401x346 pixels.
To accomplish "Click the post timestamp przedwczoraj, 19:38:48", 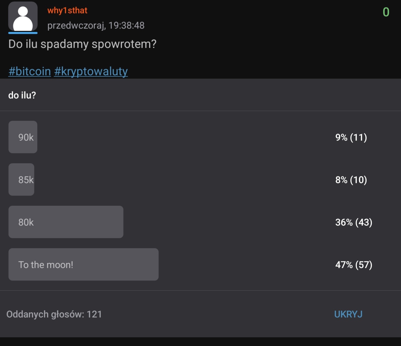I will click(96, 25).
